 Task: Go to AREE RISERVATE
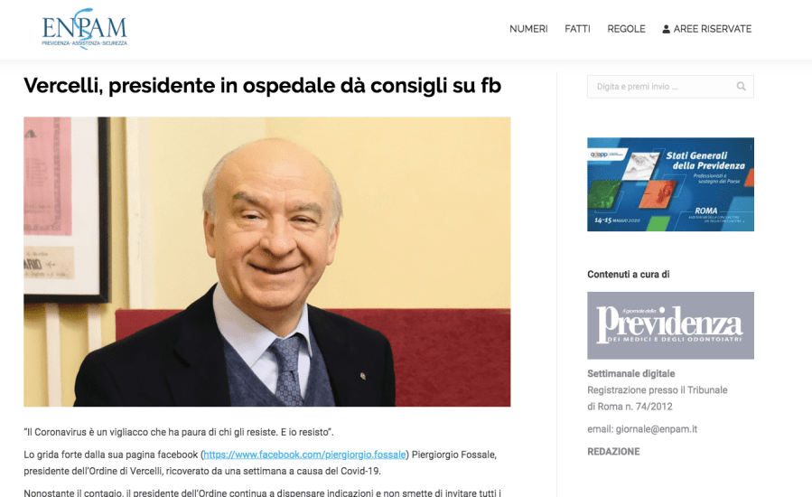[x=712, y=29]
